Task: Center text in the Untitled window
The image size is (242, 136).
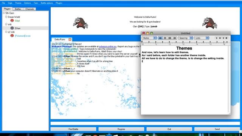Action: click(165, 38)
